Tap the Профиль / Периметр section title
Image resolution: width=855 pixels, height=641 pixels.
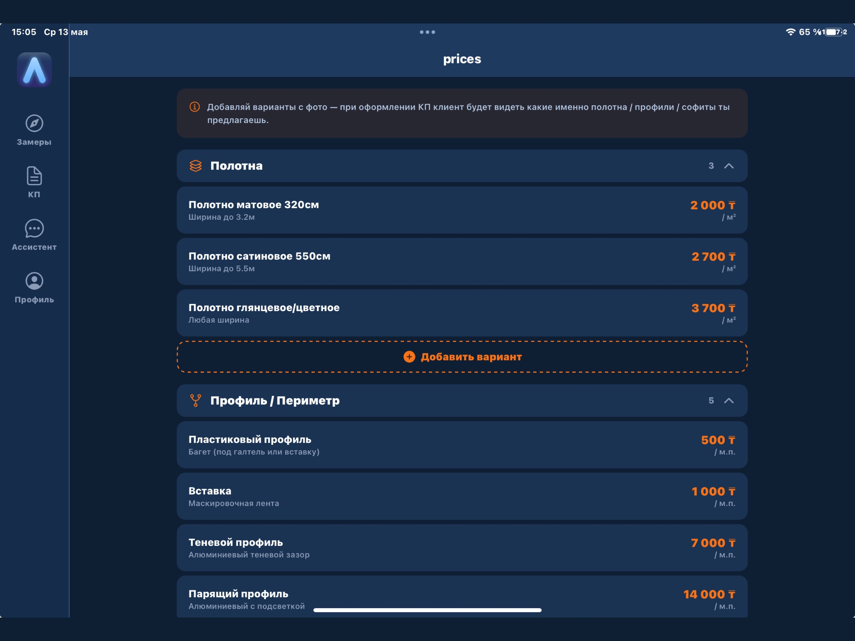pos(275,401)
